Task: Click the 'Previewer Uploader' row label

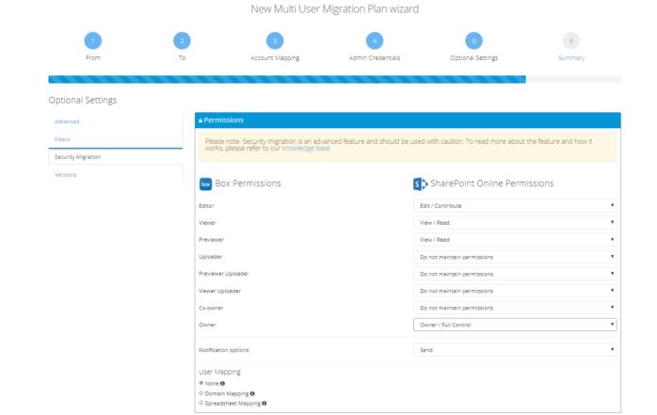Action: point(223,274)
